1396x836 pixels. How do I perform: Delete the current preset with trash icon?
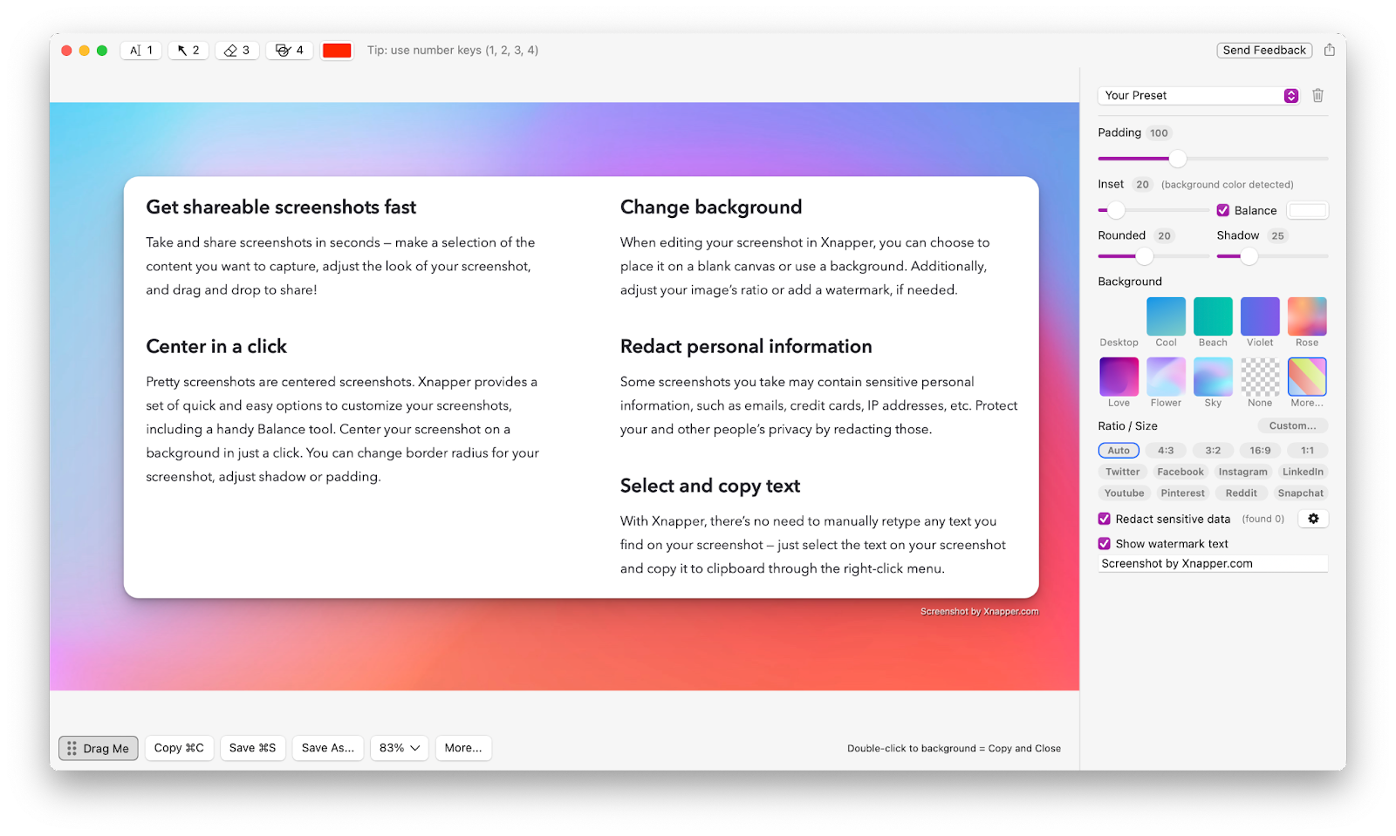pos(1317,95)
